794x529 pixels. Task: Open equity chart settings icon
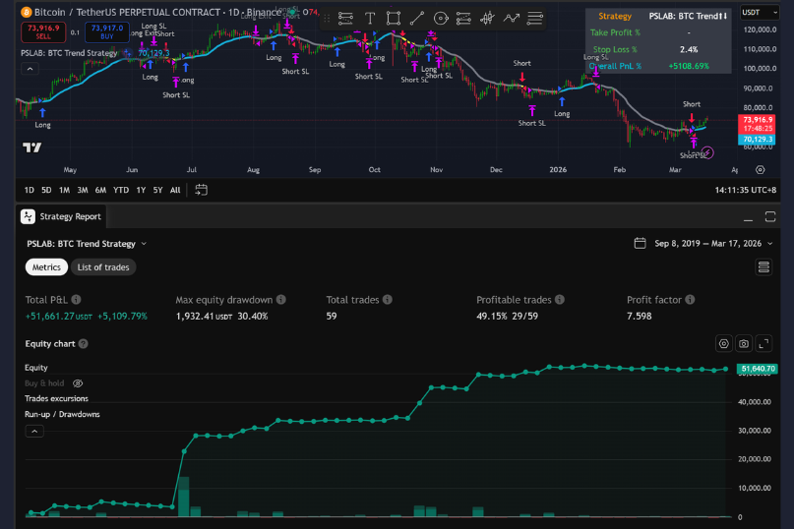coord(724,343)
